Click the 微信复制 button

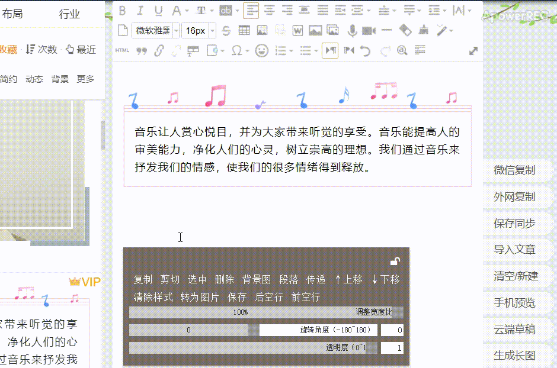515,170
